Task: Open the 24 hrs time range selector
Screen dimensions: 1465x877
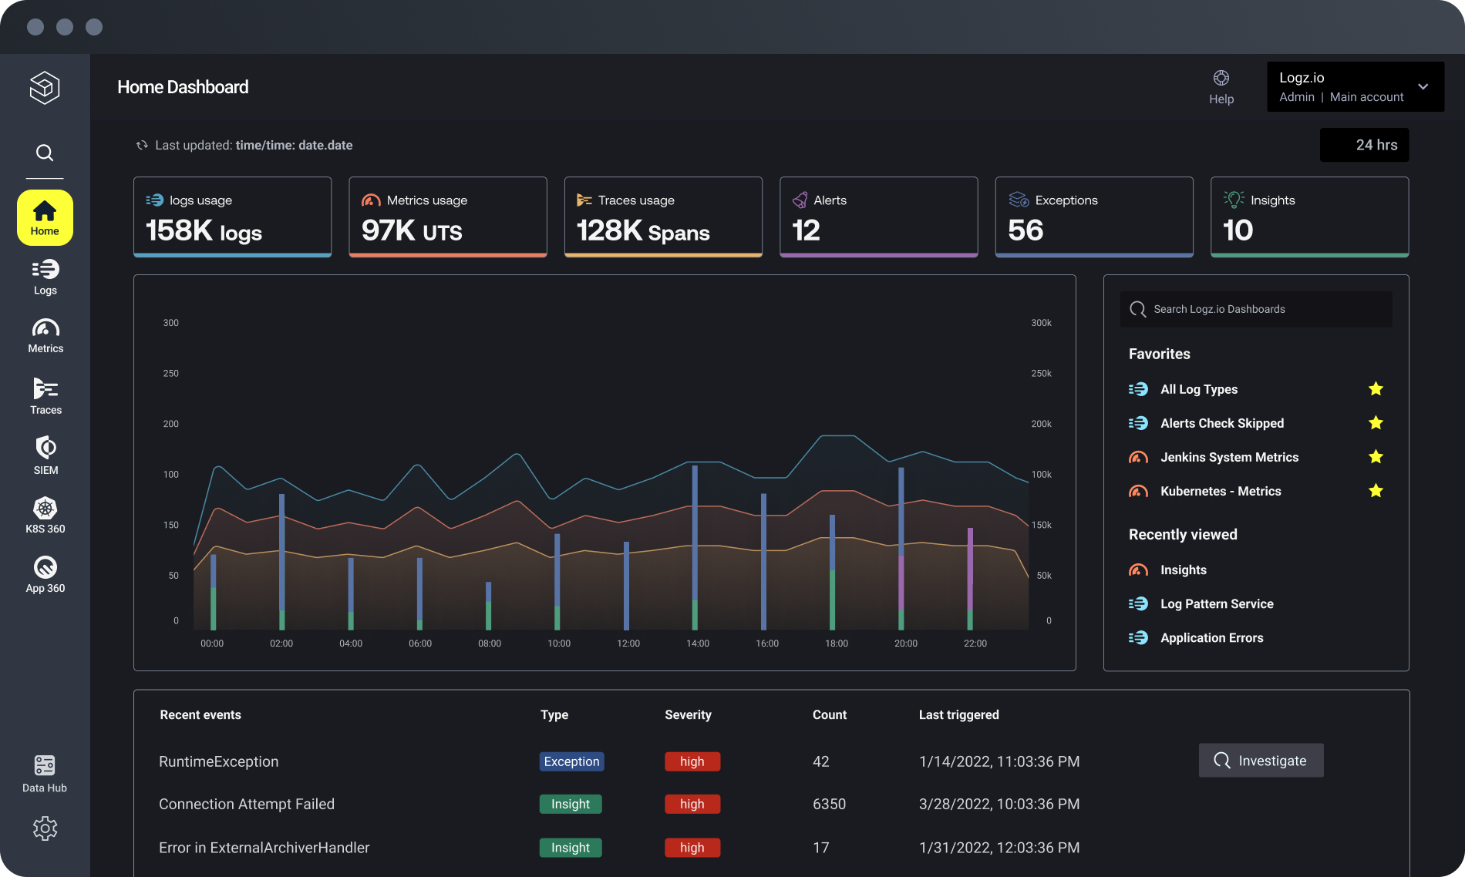Action: pyautogui.click(x=1364, y=145)
